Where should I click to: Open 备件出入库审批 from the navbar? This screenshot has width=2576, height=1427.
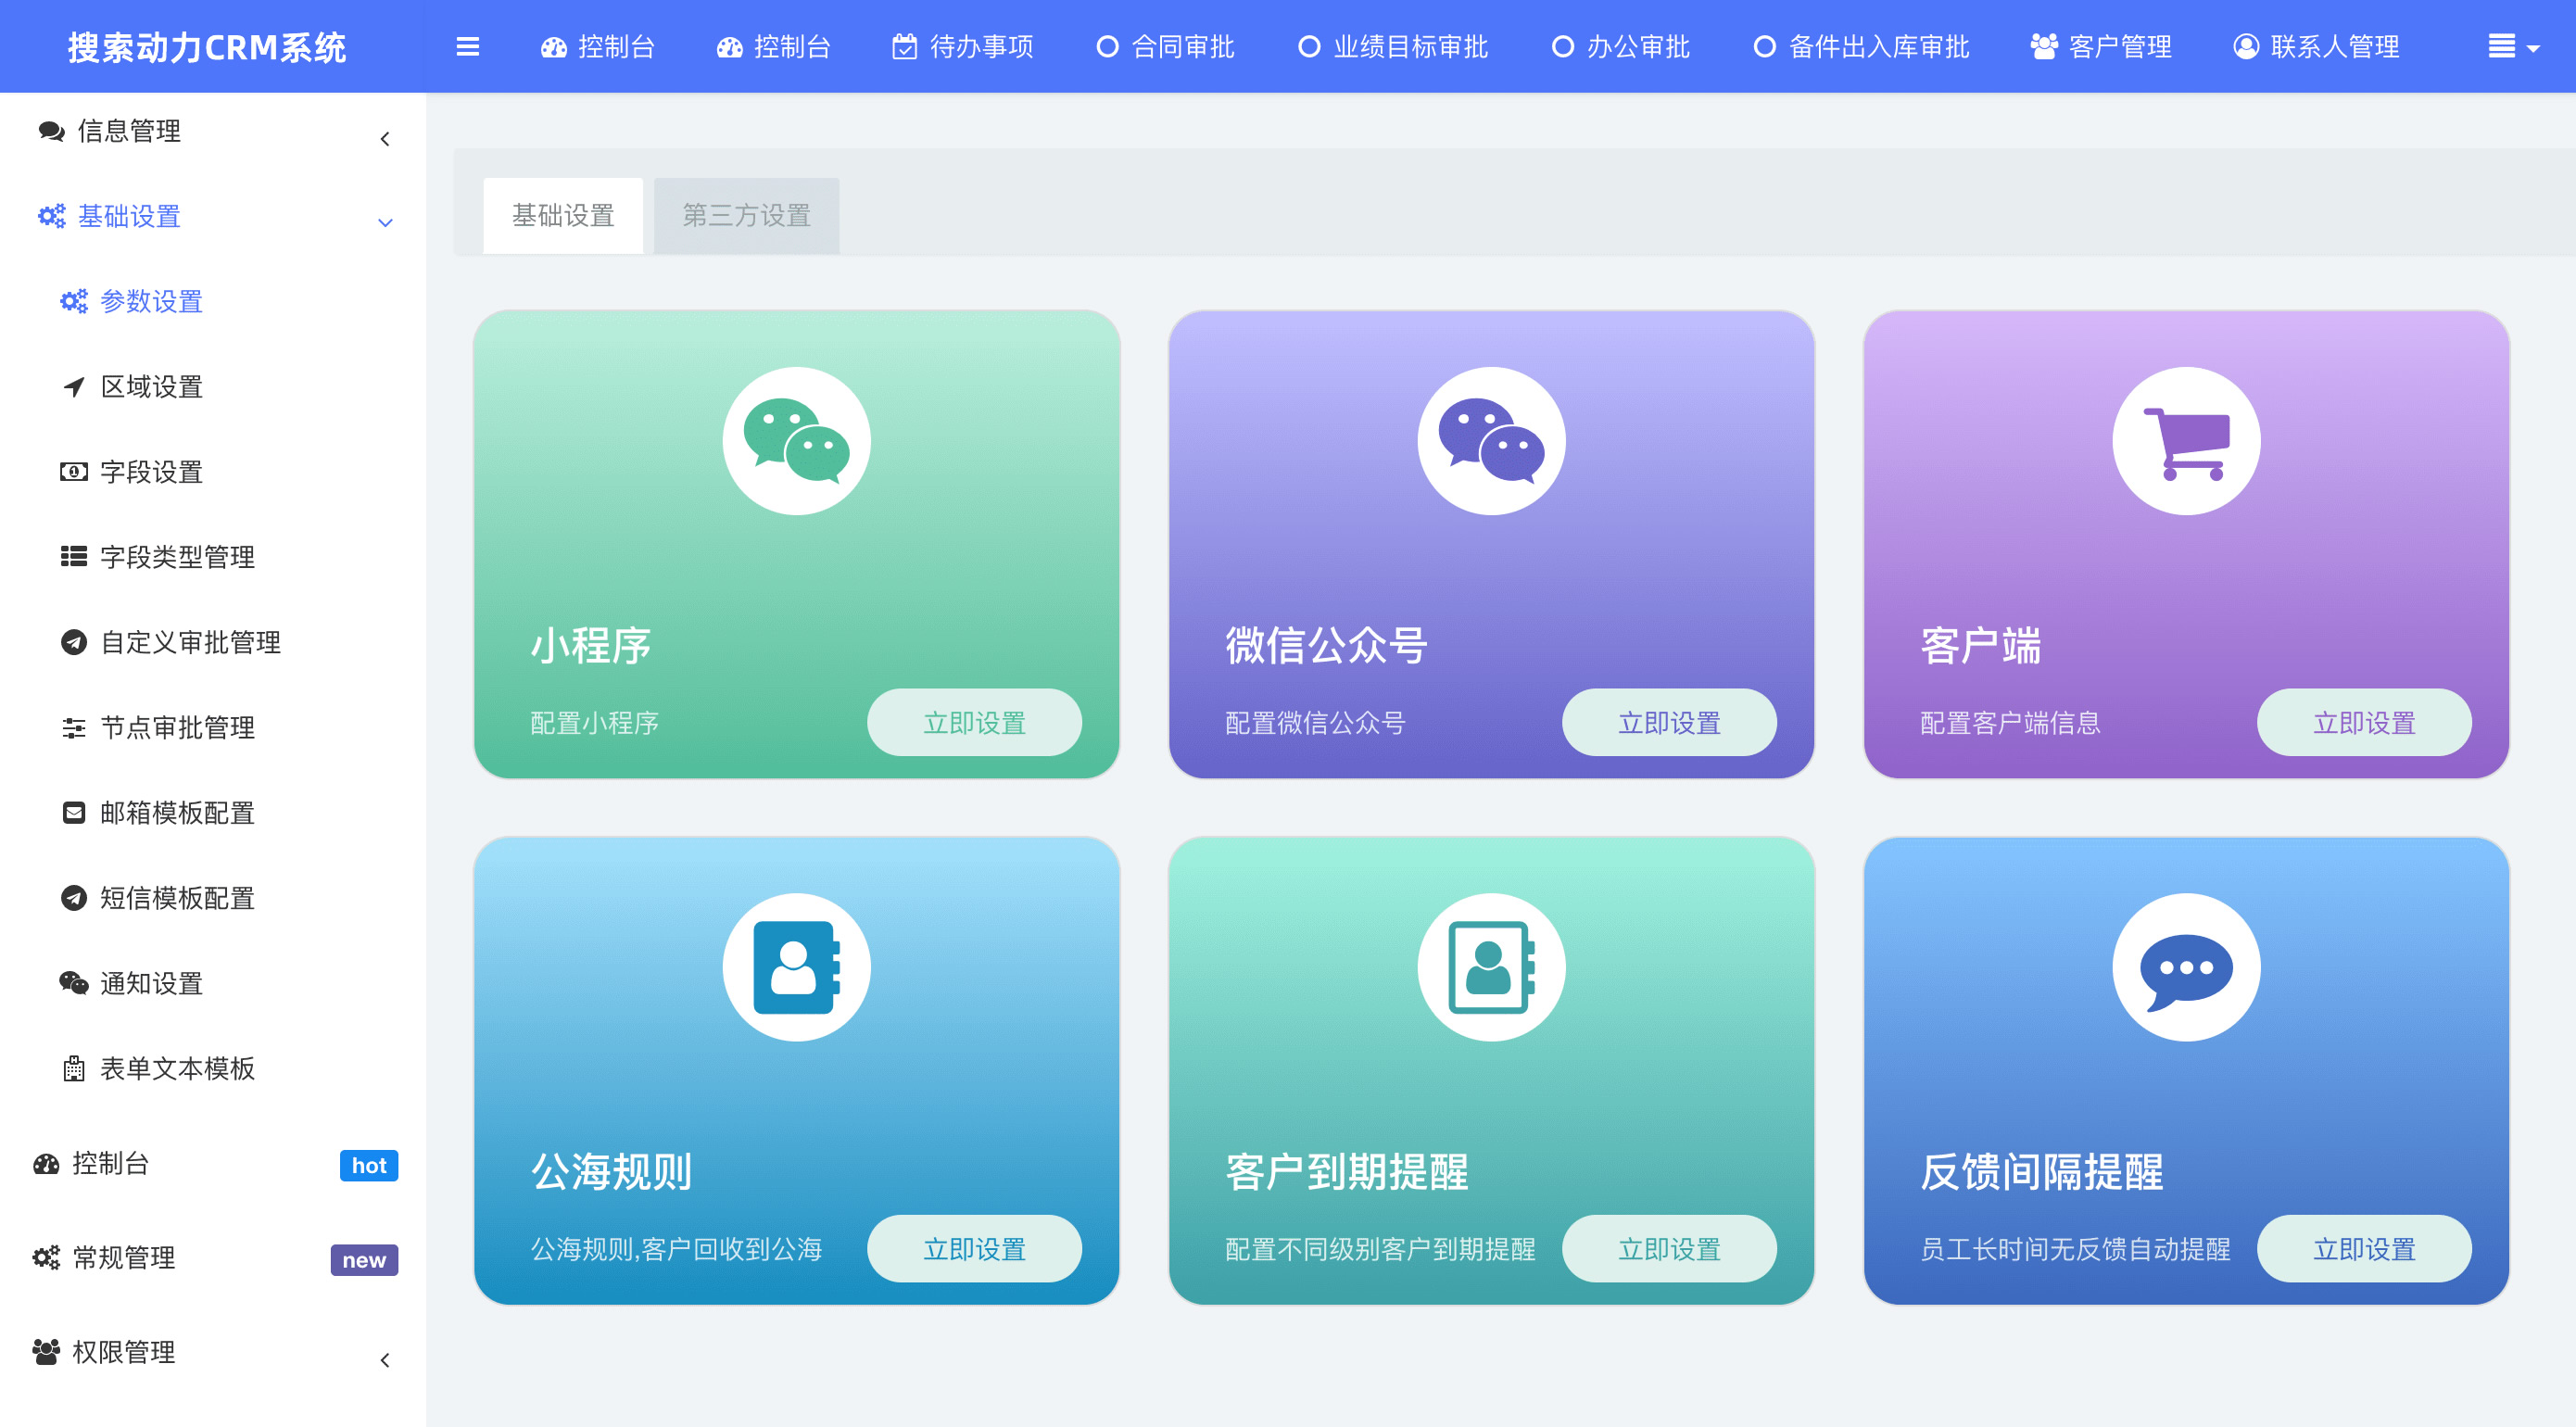(1862, 47)
